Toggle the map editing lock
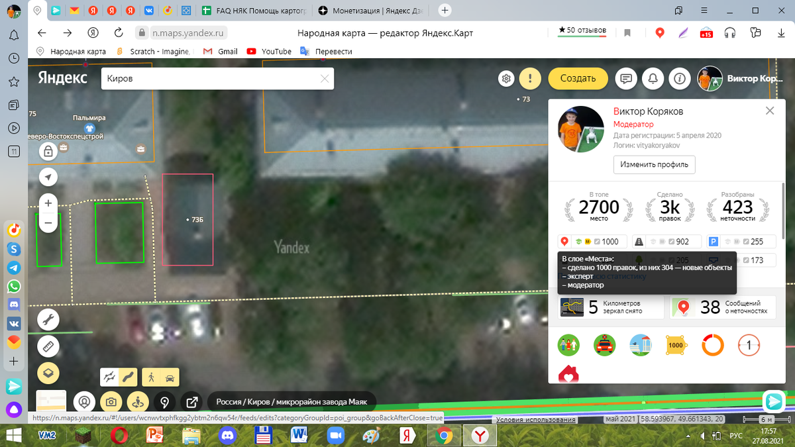Viewport: 795px width, 447px height. 48,152
